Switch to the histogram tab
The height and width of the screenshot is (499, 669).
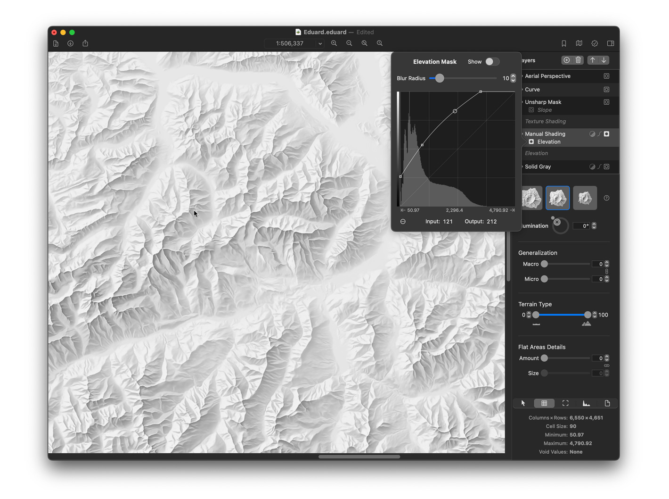point(586,403)
